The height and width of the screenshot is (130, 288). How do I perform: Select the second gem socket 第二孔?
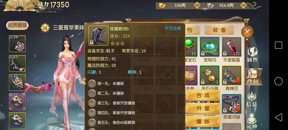(106, 93)
